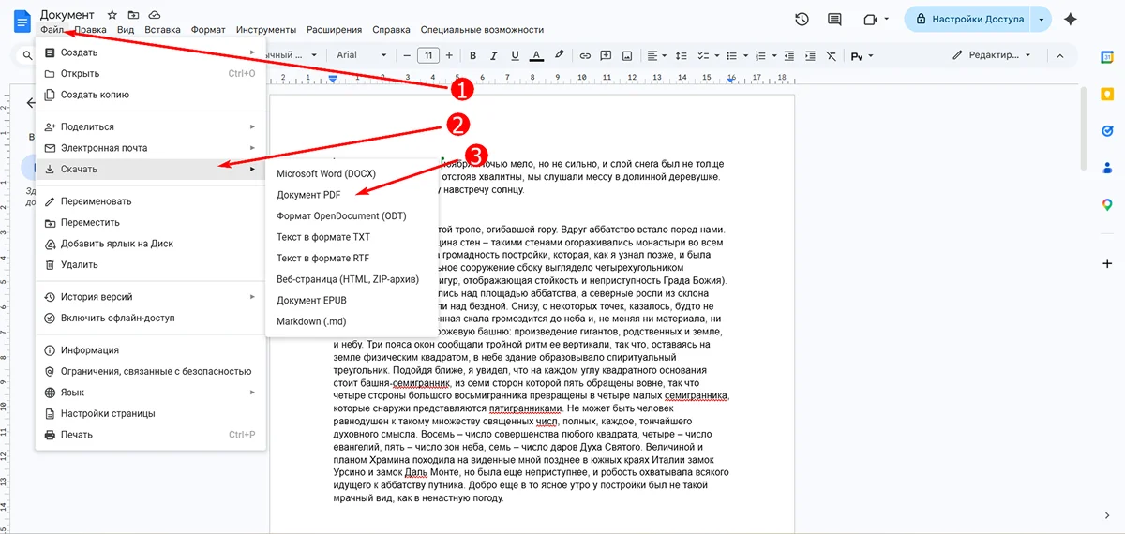1125x534 pixels.
Task: Clear formatting from selected text
Action: pos(831,55)
